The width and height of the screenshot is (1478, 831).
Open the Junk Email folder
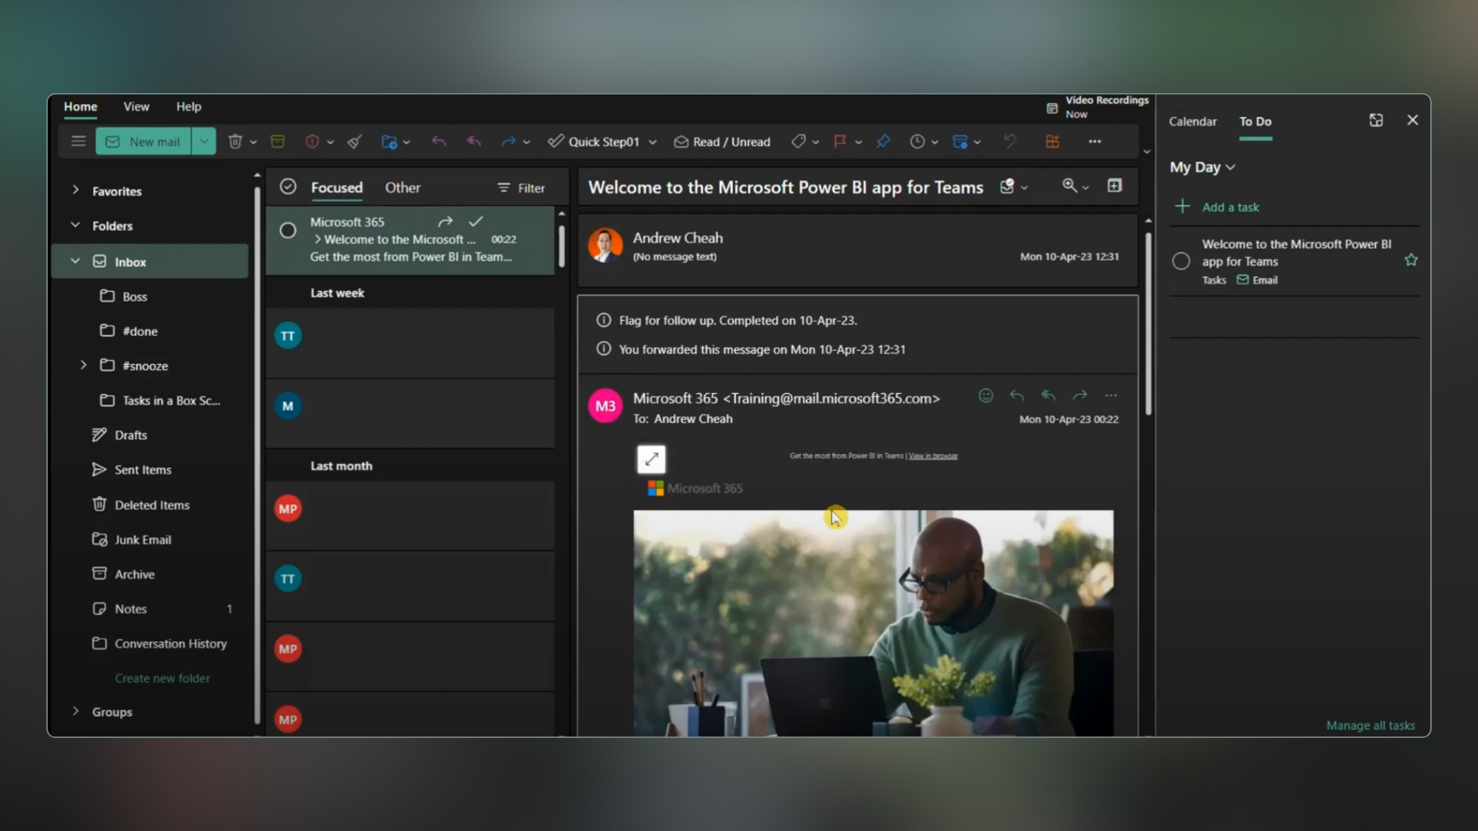(143, 539)
